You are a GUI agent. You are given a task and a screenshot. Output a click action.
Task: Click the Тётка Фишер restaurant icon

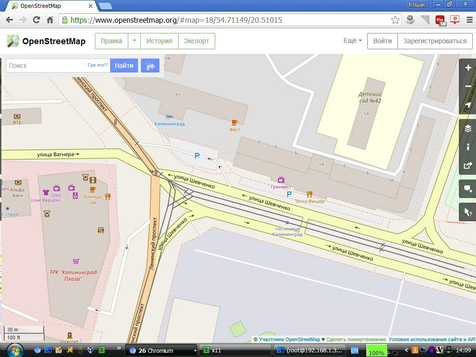[309, 194]
